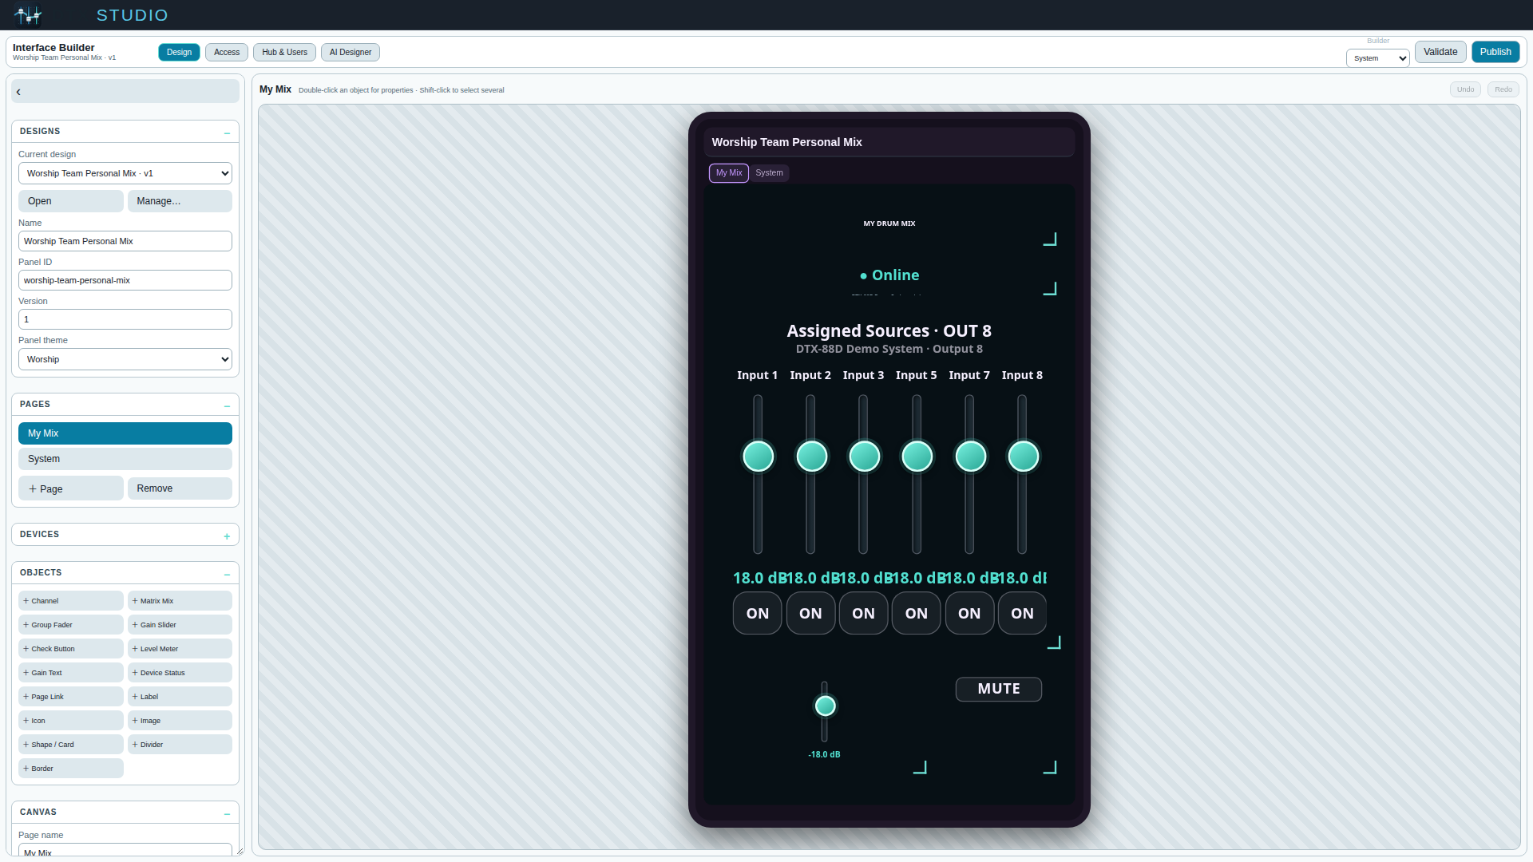
Task: Click the Open design button
Action: coord(71,201)
